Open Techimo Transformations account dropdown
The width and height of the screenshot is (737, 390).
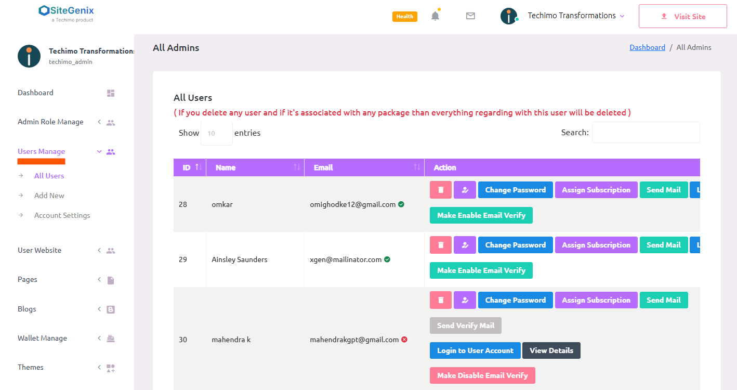tap(575, 16)
